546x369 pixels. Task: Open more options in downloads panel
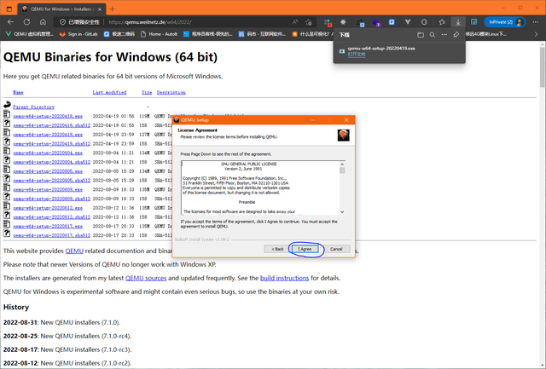point(444,35)
